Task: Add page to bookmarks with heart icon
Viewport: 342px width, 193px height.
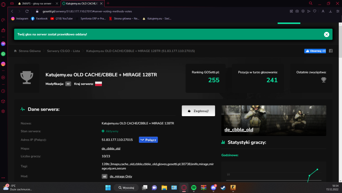Action: click(315, 11)
